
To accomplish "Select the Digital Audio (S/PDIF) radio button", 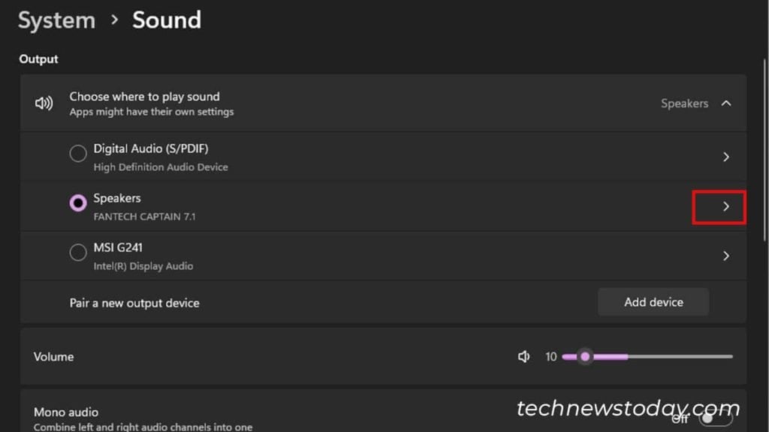I will pyautogui.click(x=77, y=153).
